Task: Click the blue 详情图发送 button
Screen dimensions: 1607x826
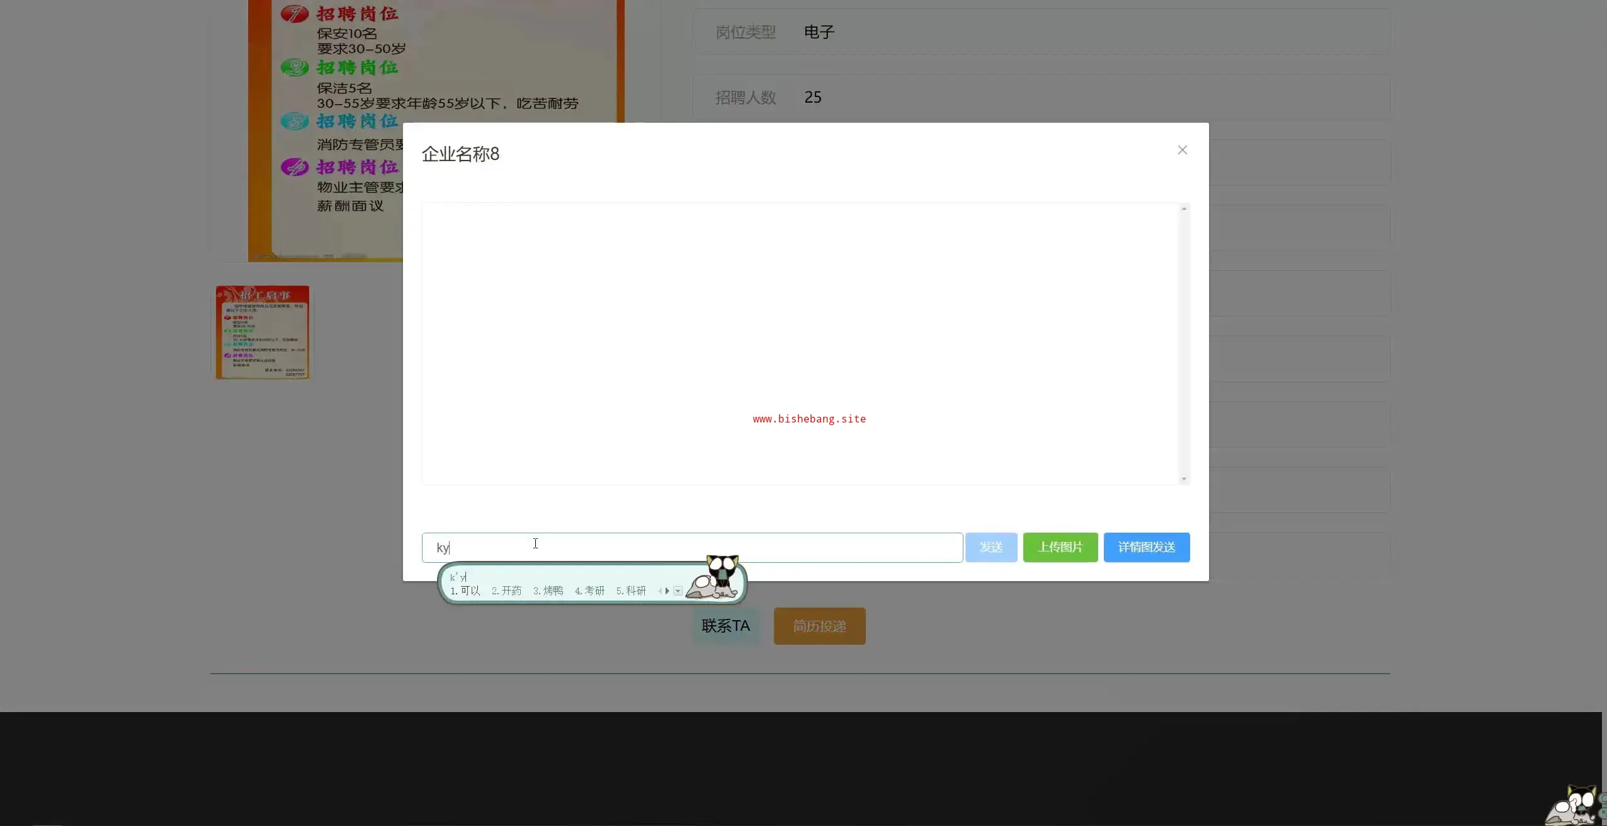Action: click(x=1146, y=547)
